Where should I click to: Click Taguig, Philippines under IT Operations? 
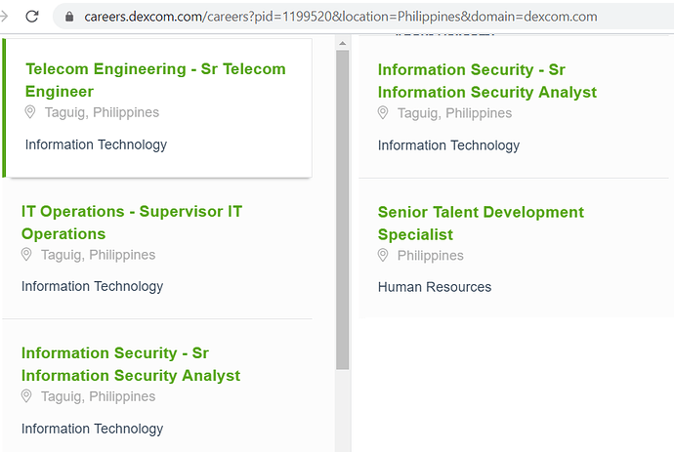click(98, 255)
